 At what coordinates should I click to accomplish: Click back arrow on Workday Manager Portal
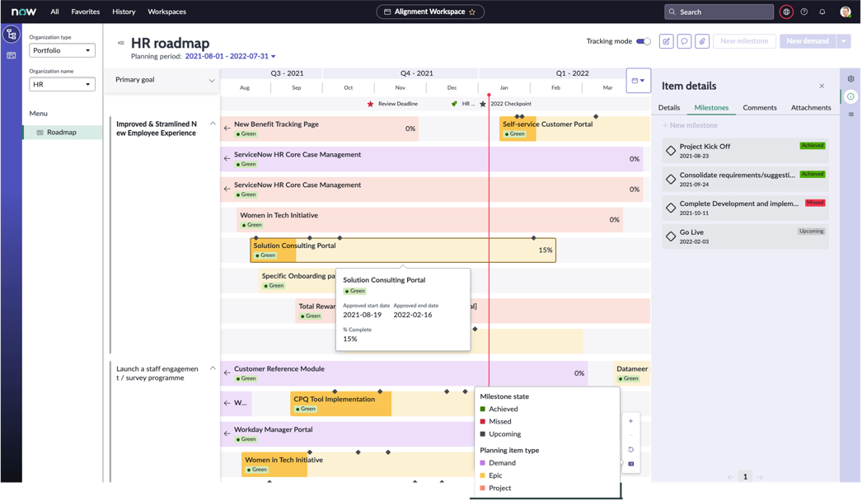point(227,433)
